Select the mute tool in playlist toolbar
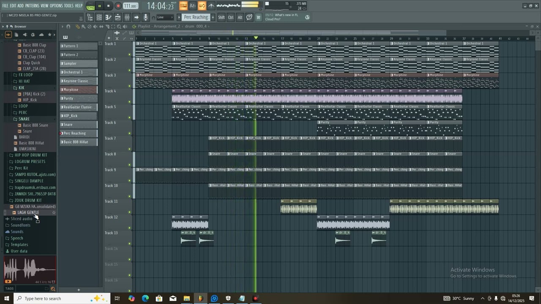 [x=95, y=26]
